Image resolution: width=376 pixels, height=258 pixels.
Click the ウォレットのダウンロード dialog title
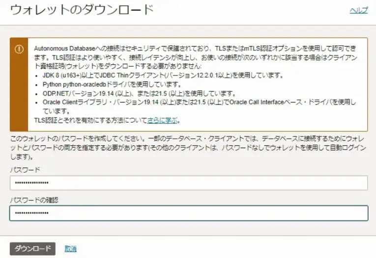(x=82, y=10)
